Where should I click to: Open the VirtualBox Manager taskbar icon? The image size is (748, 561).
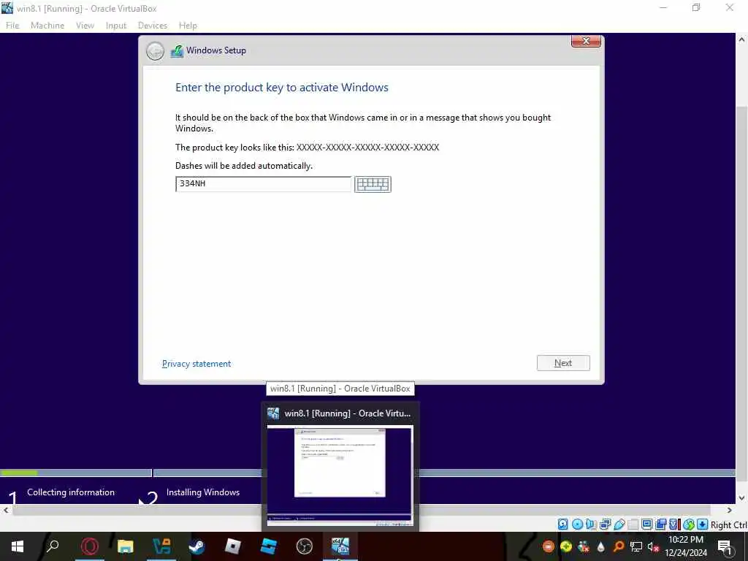point(161,546)
